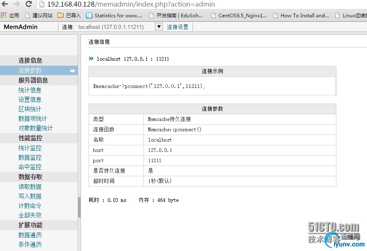This screenshot has width=367, height=251.
Task: Click the Memcache持久连接 type value
Action: click(169, 119)
